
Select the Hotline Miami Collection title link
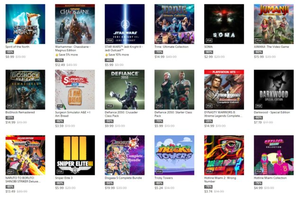[x=271, y=178]
